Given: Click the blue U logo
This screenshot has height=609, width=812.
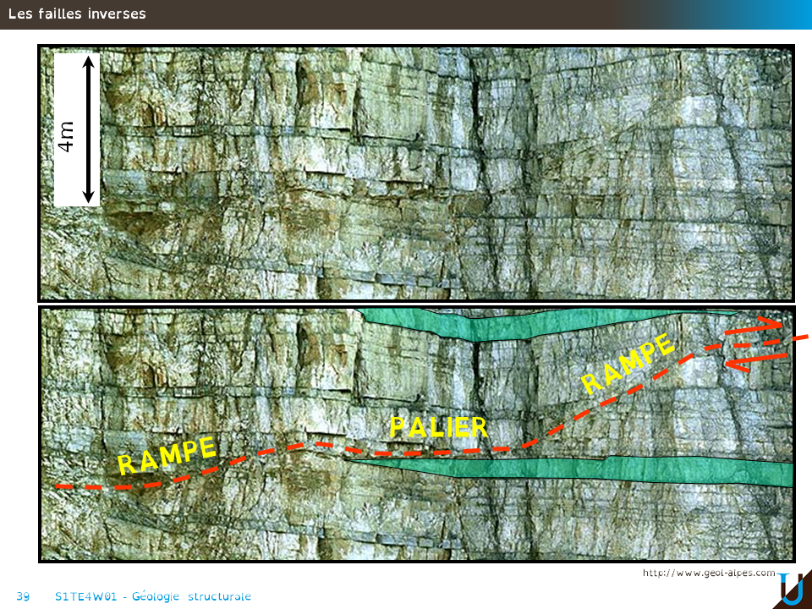Looking at the screenshot, I should point(792,590).
